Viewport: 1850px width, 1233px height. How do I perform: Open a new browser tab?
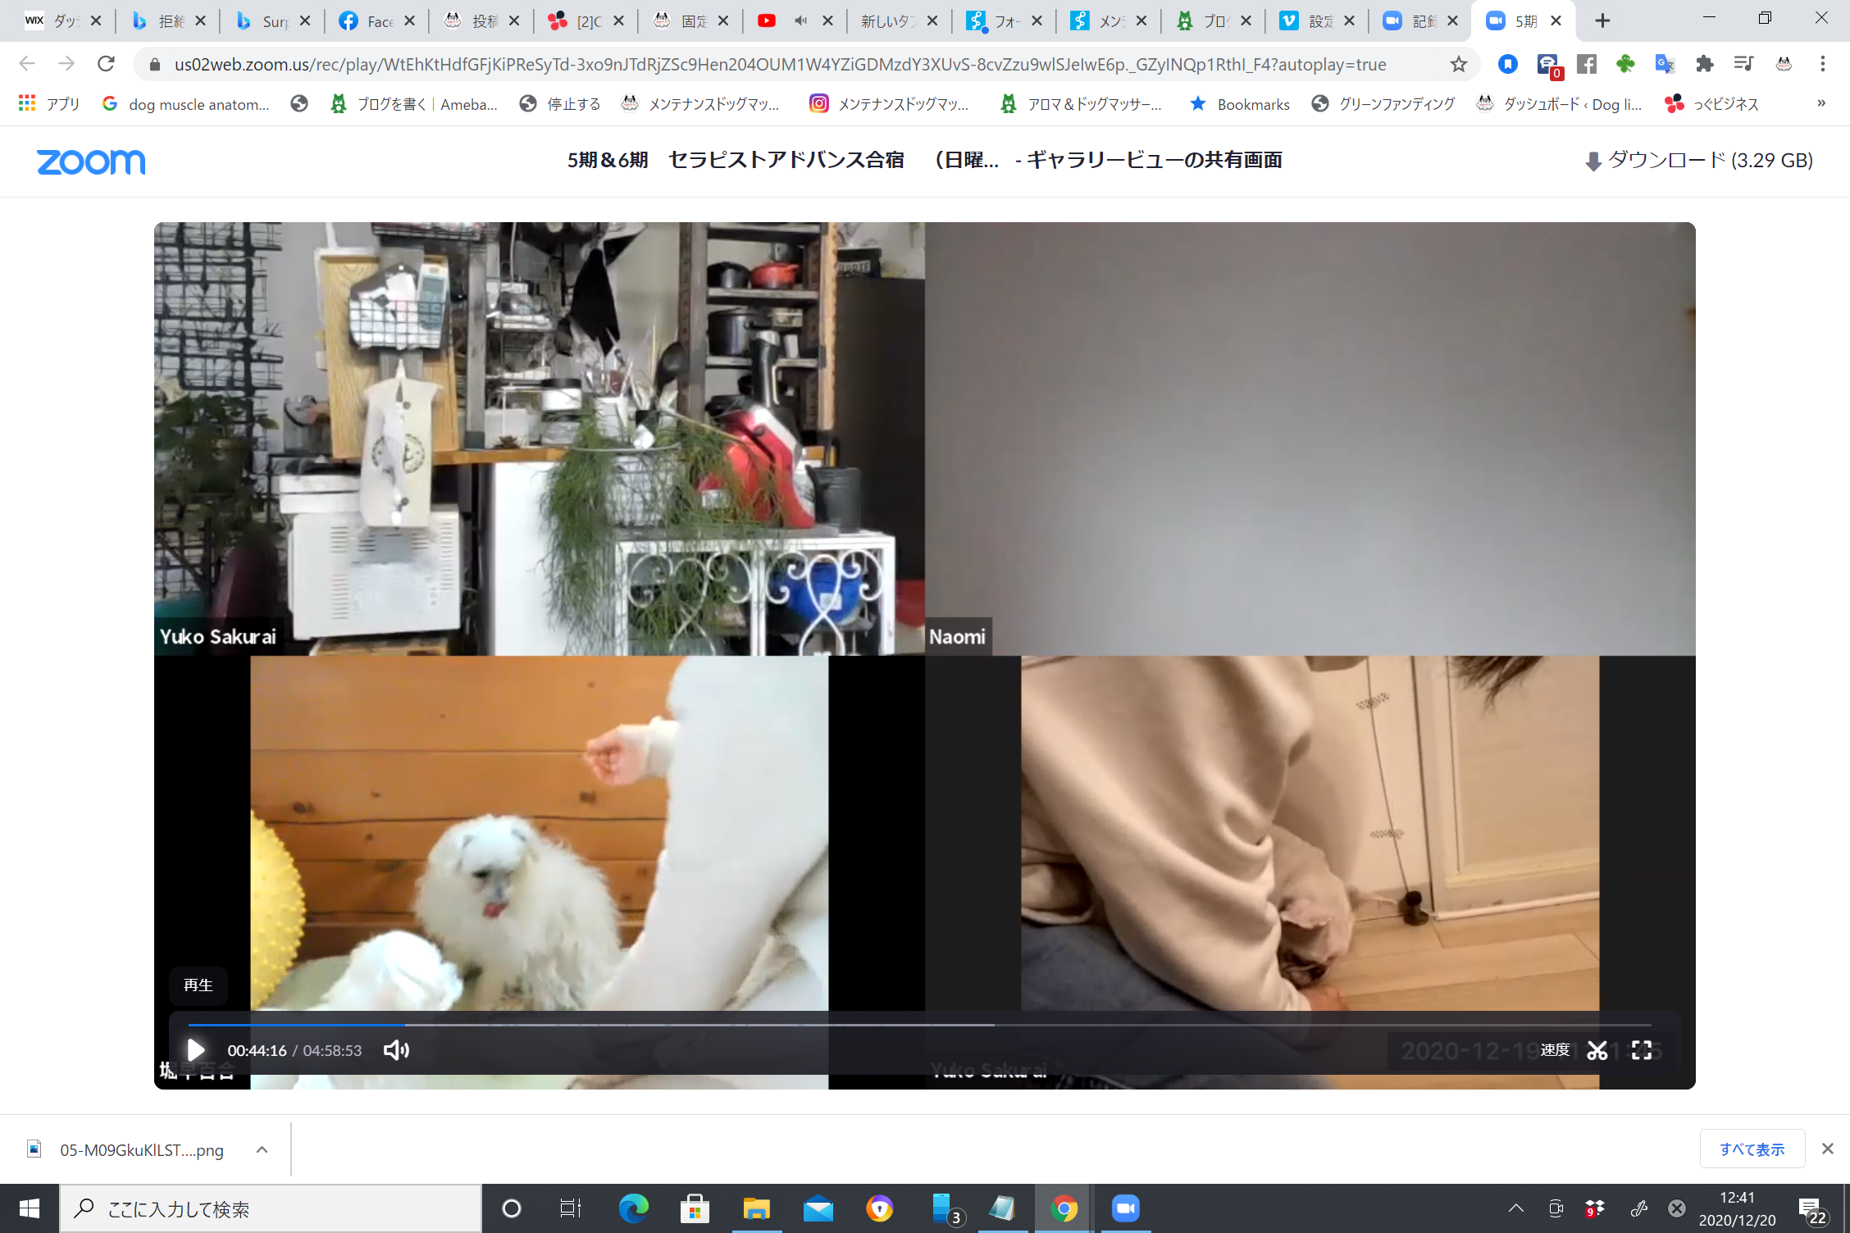(x=1602, y=20)
